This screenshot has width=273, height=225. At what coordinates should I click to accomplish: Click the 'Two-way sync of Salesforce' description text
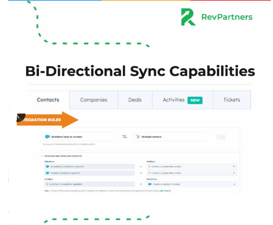tap(69, 144)
